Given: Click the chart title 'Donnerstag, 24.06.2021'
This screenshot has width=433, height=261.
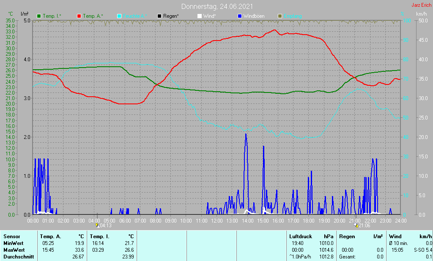Looking at the screenshot, I should pyautogui.click(x=217, y=6).
